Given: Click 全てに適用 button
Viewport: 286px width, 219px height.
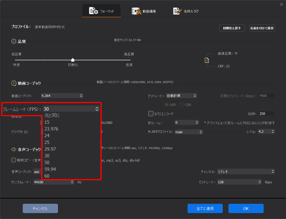Looking at the screenshot, I should (x=205, y=208).
